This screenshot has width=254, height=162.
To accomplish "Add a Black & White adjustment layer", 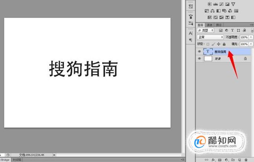I will click(219, 11).
